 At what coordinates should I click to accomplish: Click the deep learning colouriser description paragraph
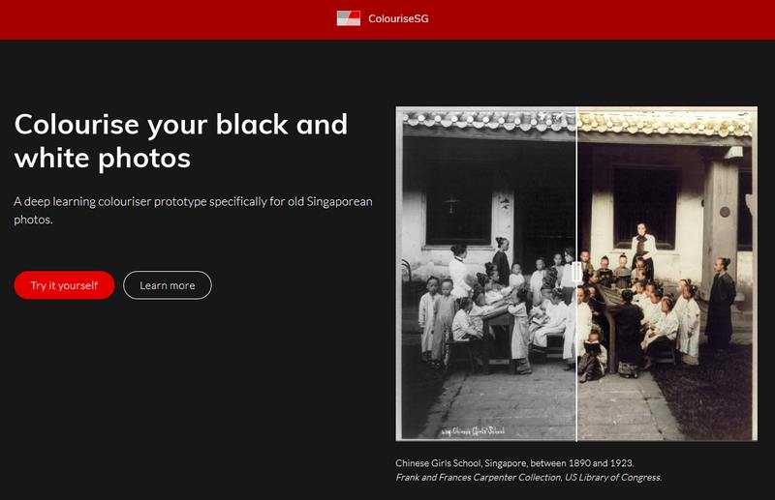click(193, 210)
